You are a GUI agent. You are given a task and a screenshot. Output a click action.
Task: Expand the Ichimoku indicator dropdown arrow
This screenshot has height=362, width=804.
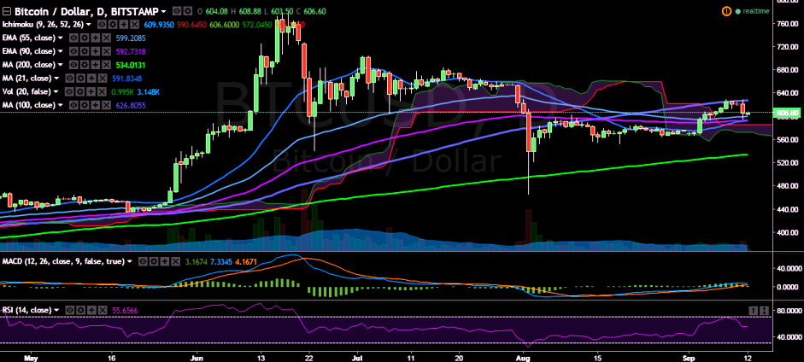click(88, 25)
